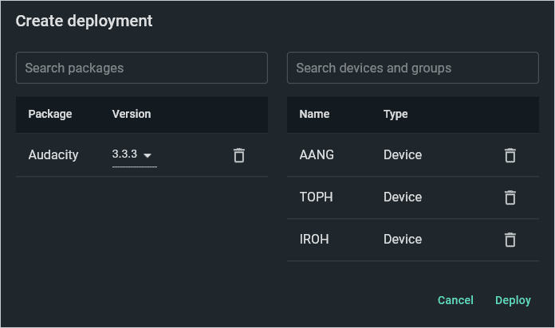Click the Type column header

pos(396,114)
